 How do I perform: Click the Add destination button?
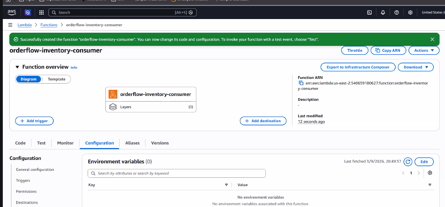pos(263,121)
